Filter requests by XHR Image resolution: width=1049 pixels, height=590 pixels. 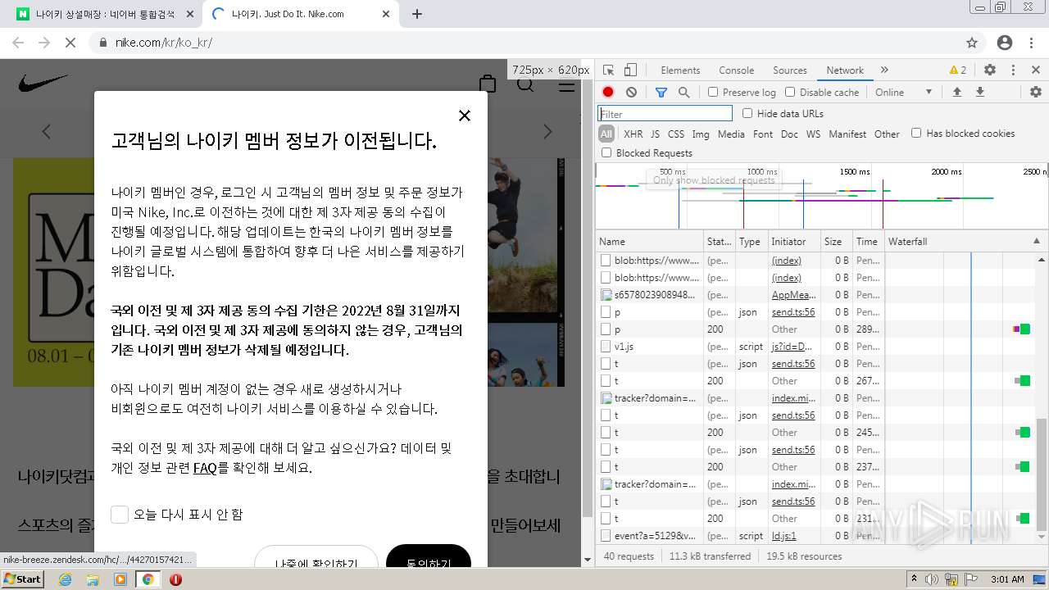coord(633,134)
